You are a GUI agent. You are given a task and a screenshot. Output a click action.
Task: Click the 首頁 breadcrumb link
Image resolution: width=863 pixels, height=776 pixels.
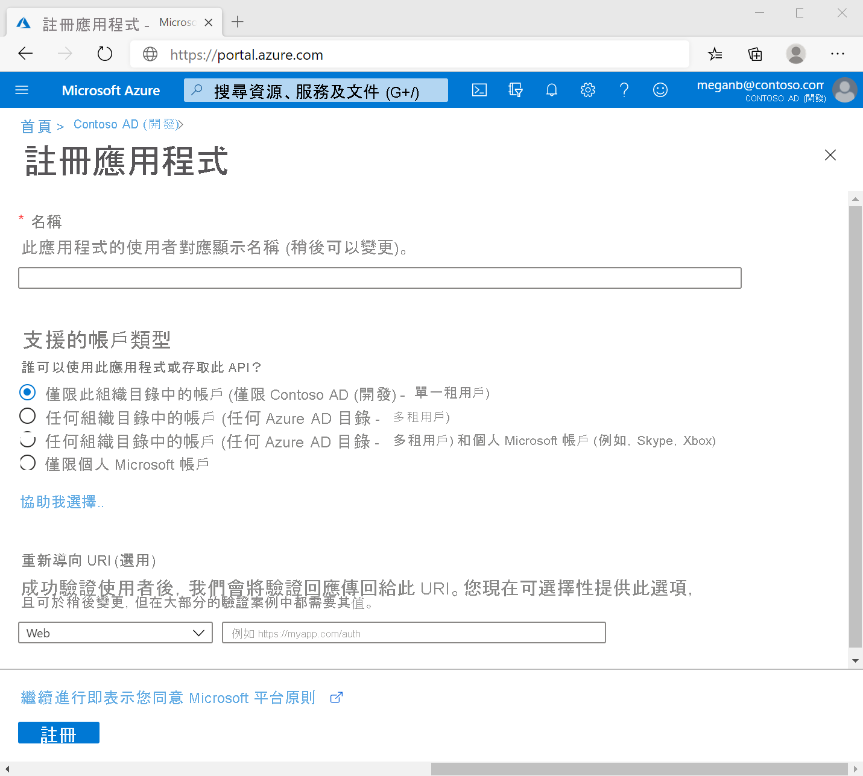(36, 126)
